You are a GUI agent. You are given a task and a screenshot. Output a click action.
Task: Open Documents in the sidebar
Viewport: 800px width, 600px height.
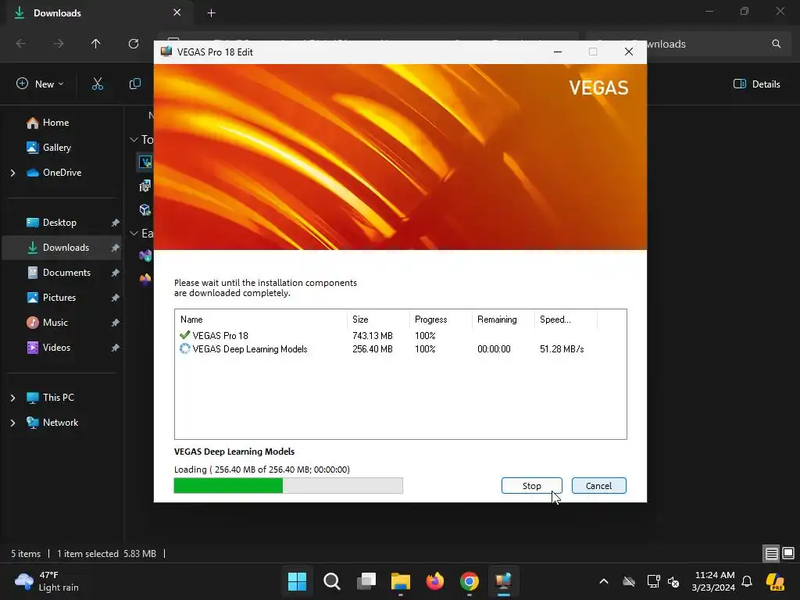point(66,273)
